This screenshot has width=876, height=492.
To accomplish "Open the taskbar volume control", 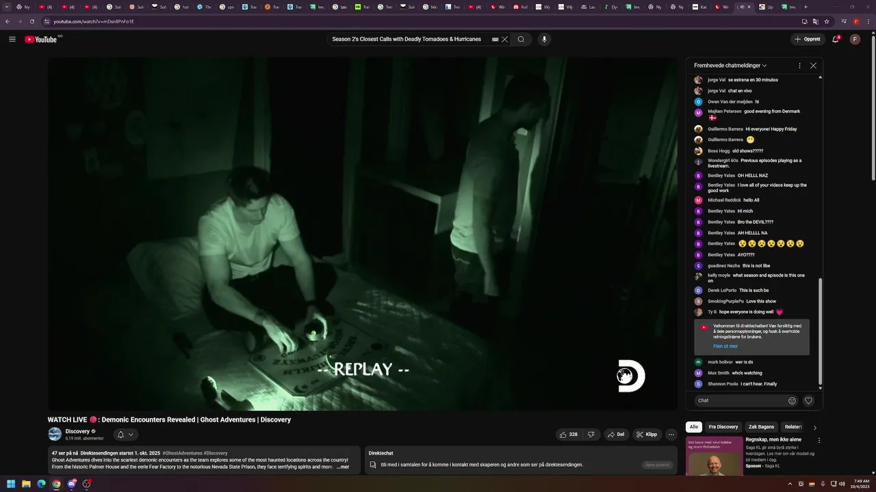I will pyautogui.click(x=842, y=484).
